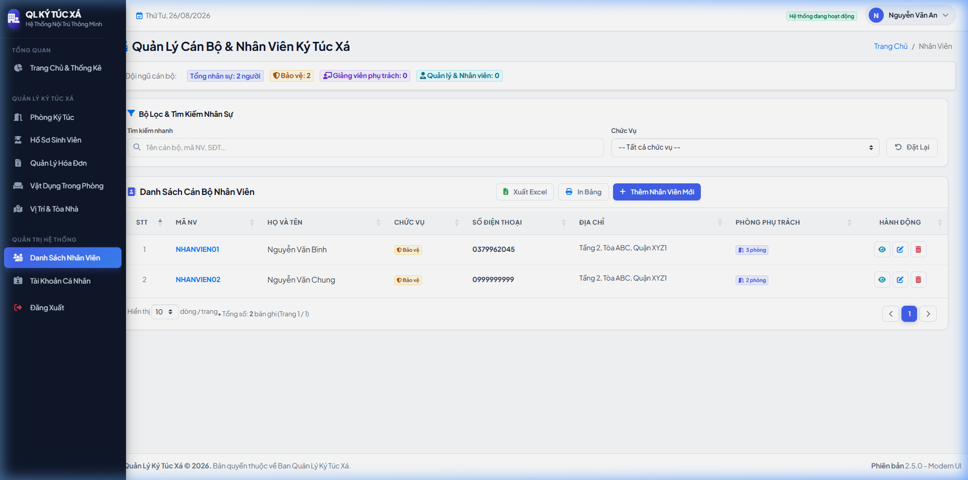Click the filter funnel icon
Screen dimensions: 968x480
(x=131, y=113)
